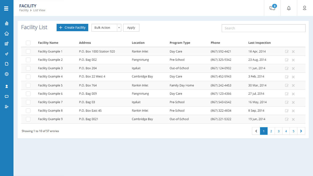Edit Facility Example 1 row
The height and width of the screenshot is (176, 313).
[x=287, y=51]
